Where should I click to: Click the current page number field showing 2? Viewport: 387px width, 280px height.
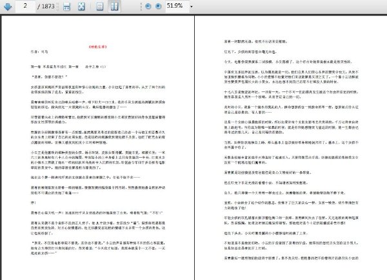pos(25,6)
